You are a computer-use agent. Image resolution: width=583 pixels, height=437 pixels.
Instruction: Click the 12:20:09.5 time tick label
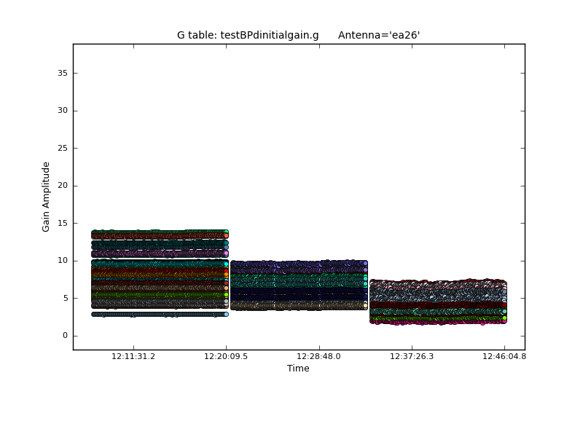click(226, 357)
